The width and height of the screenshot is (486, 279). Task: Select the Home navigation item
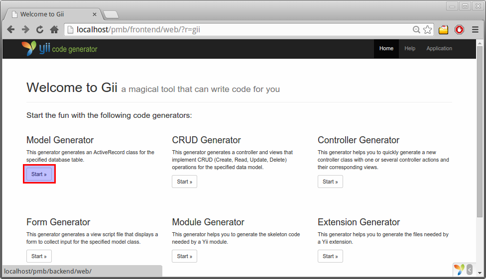[386, 49]
